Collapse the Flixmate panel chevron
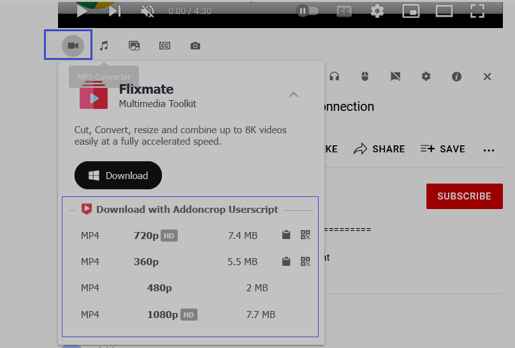The width and height of the screenshot is (515, 348). tap(294, 95)
